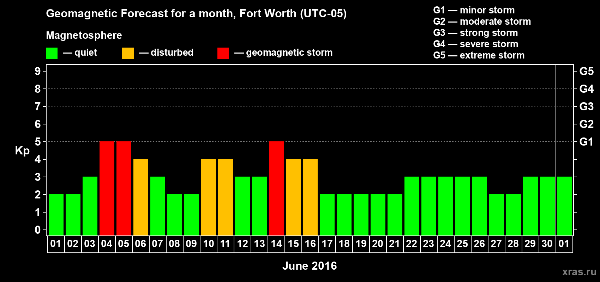Click the 'G2 — moderate storm' legend line

(482, 22)
